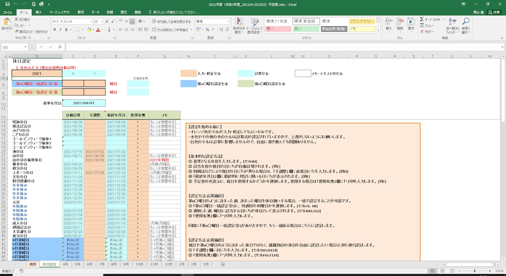Click the Cut (切り取り) scissors icon
506x276 pixels.
17,19
